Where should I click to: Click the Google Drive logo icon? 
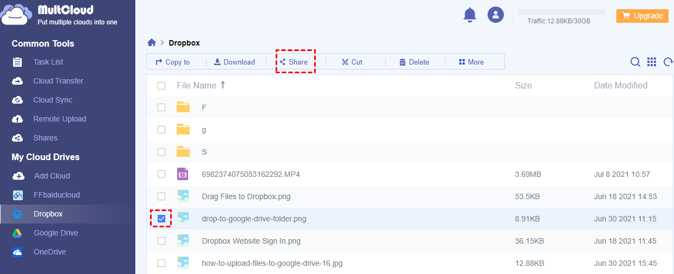[17, 233]
